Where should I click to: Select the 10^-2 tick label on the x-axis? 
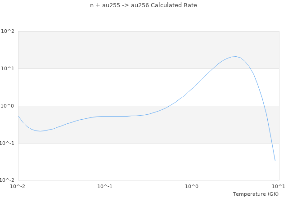coord(18,186)
